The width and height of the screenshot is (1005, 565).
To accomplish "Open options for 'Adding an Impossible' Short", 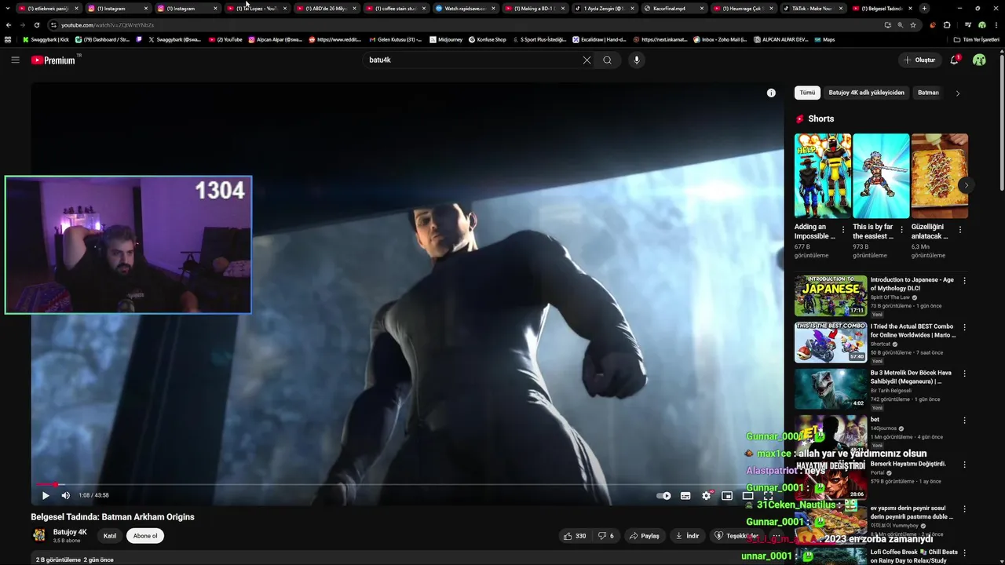I will (x=843, y=230).
